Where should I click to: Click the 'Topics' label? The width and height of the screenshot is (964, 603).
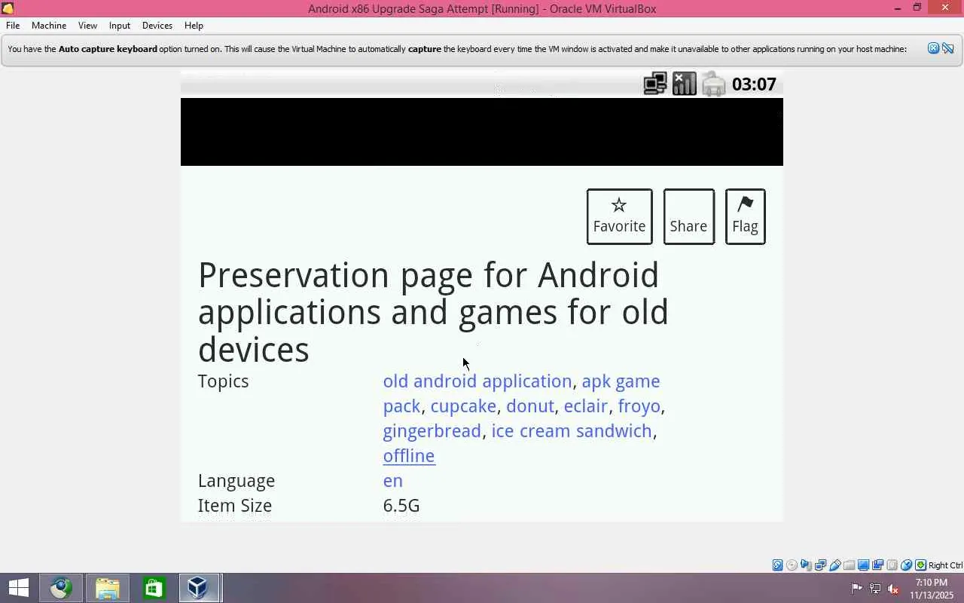(x=223, y=381)
